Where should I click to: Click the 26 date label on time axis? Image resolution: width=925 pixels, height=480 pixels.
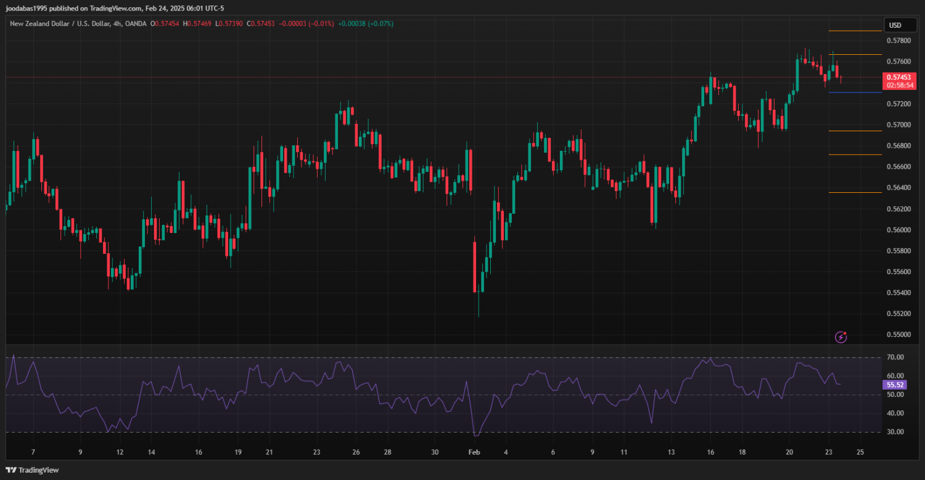[356, 452]
